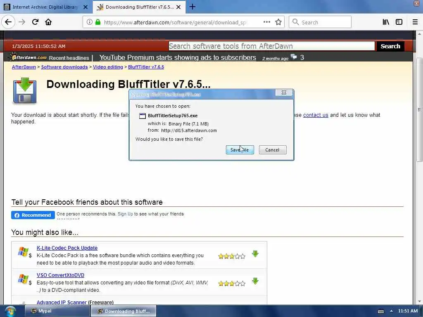
Task: Toggle the sidebar view icon
Action: click(399, 22)
